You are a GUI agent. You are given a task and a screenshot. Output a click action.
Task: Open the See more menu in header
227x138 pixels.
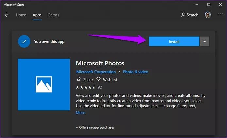(220, 14)
